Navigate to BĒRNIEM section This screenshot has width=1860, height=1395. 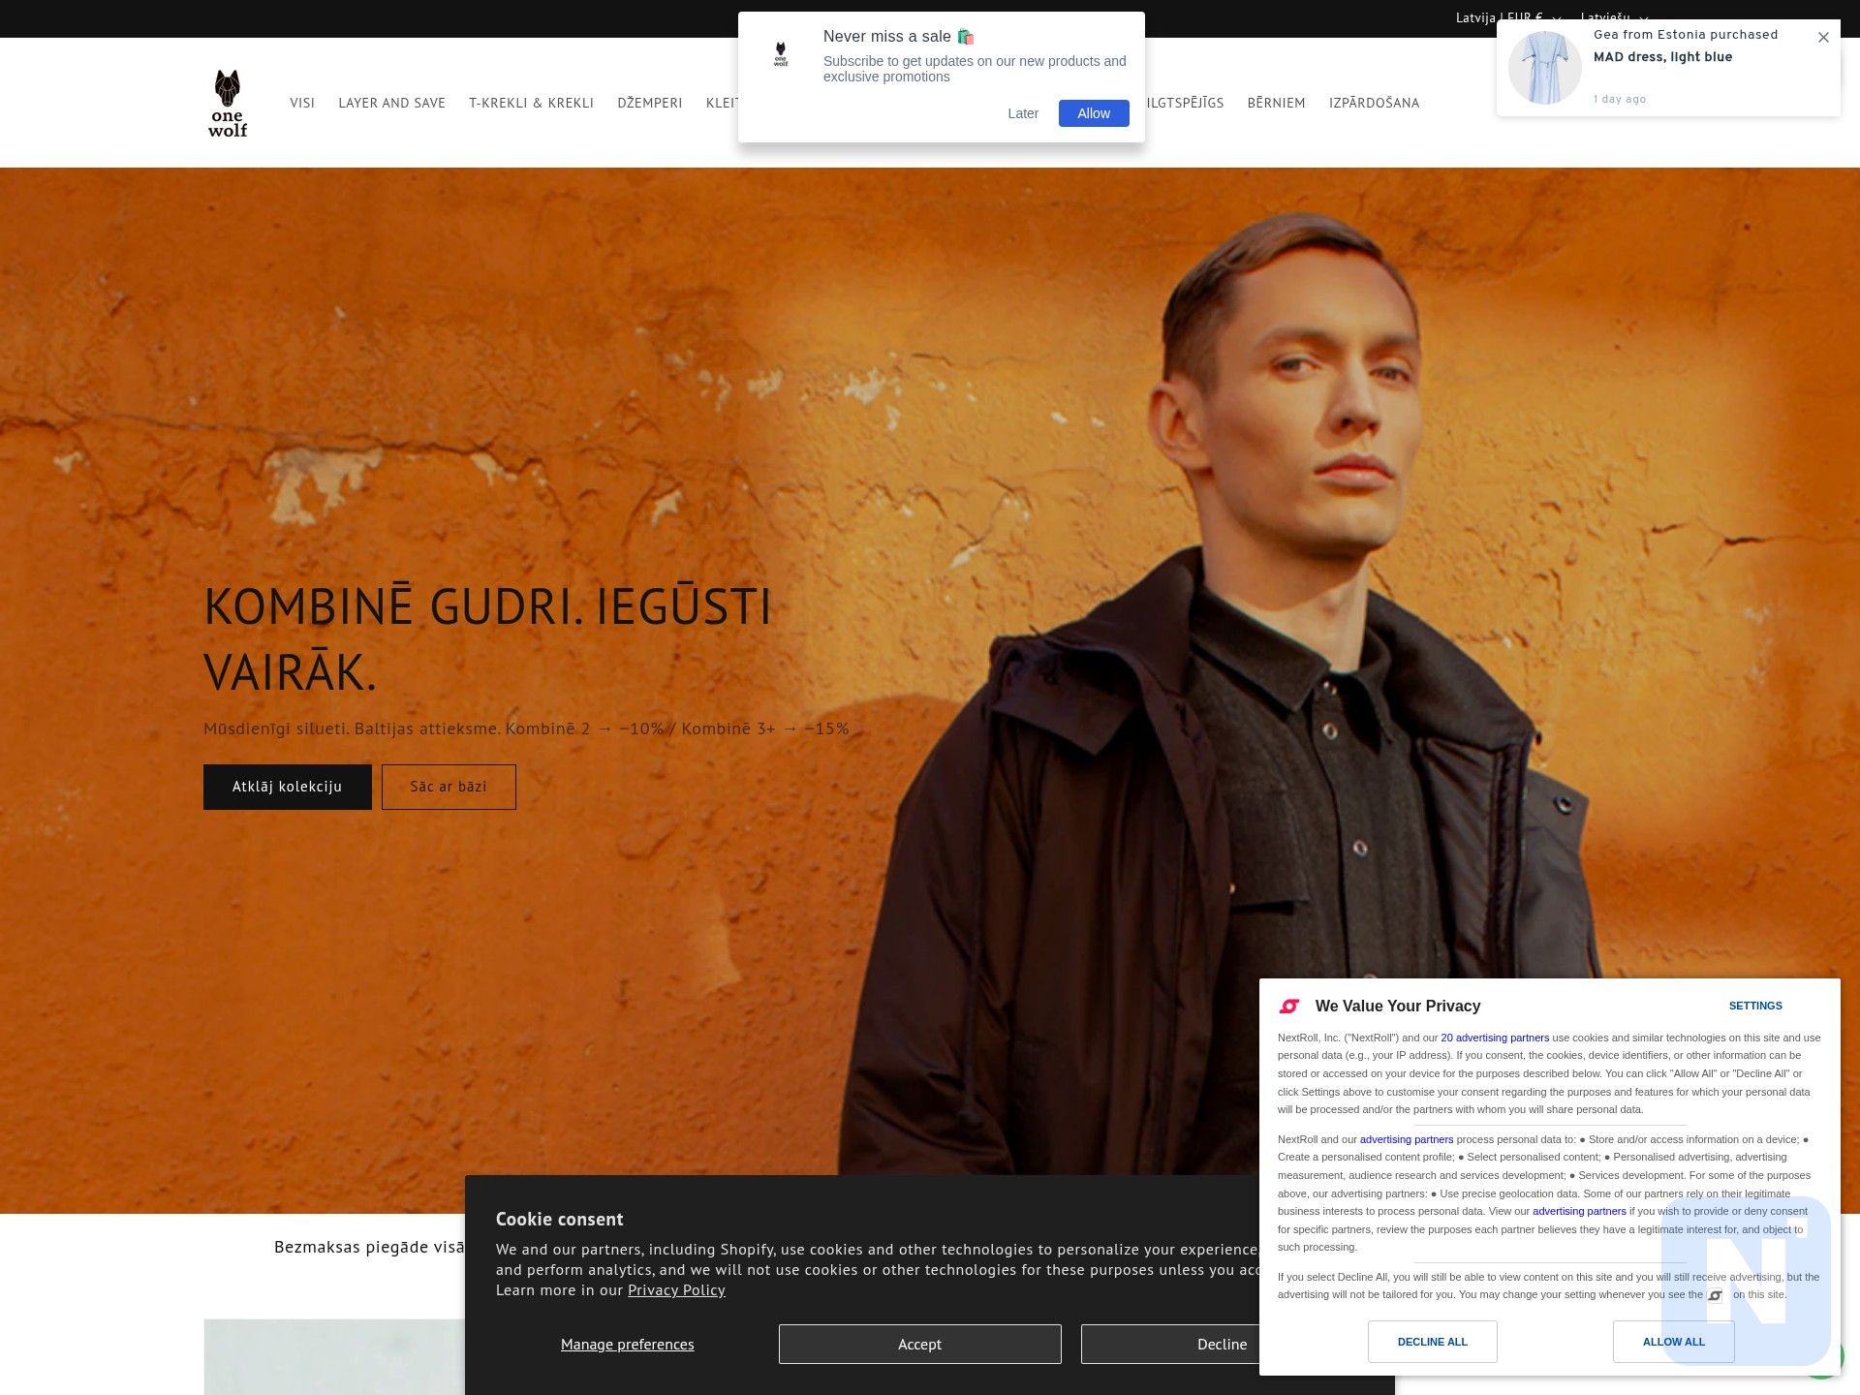pyautogui.click(x=1276, y=103)
